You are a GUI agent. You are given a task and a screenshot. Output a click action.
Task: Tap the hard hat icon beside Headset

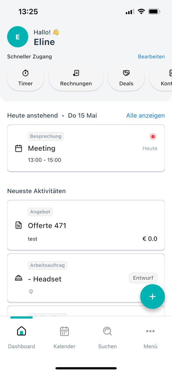[x=19, y=279]
